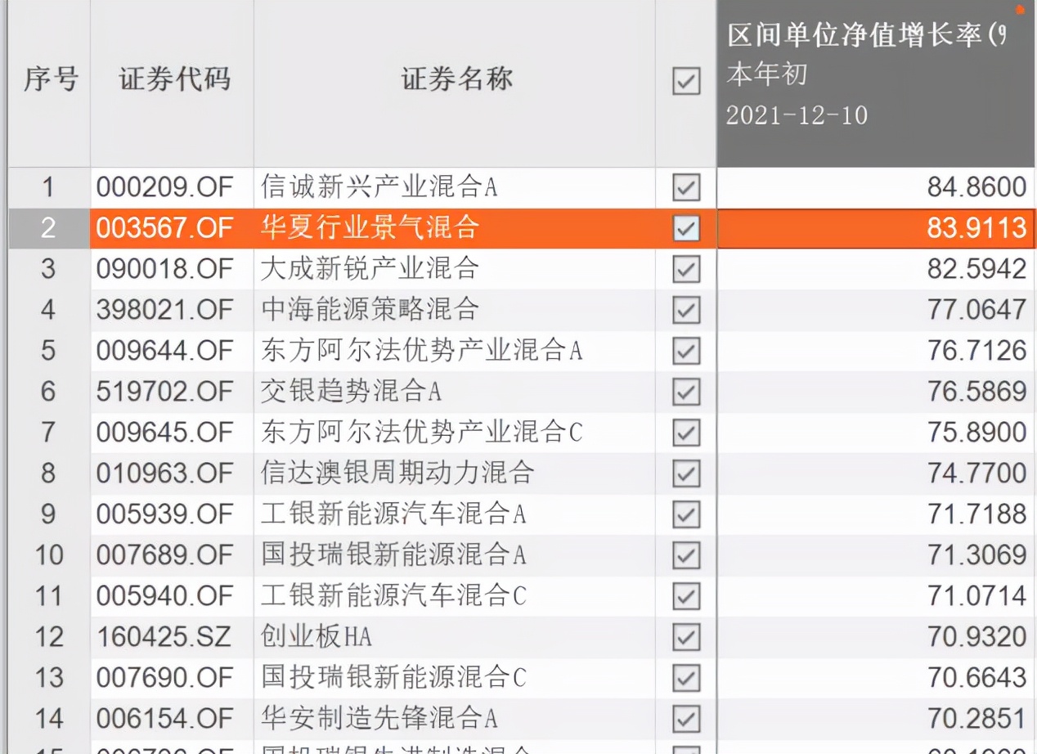Open fund name 中海能源策略混合
The height and width of the screenshot is (754, 1037).
370,310
